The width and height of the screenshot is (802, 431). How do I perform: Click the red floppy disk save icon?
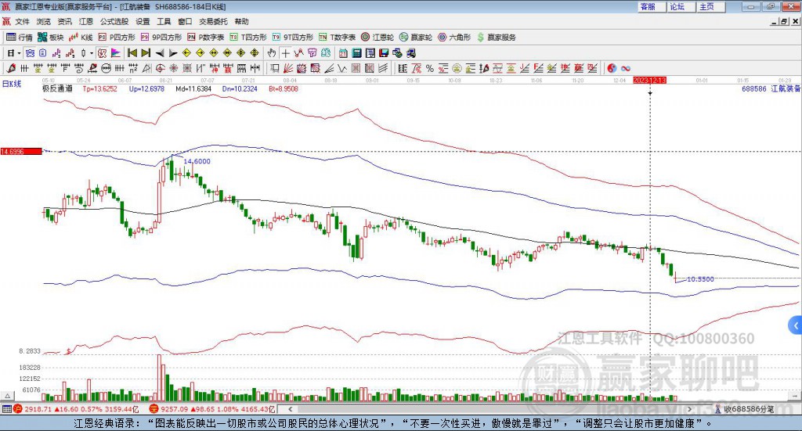coord(384,53)
